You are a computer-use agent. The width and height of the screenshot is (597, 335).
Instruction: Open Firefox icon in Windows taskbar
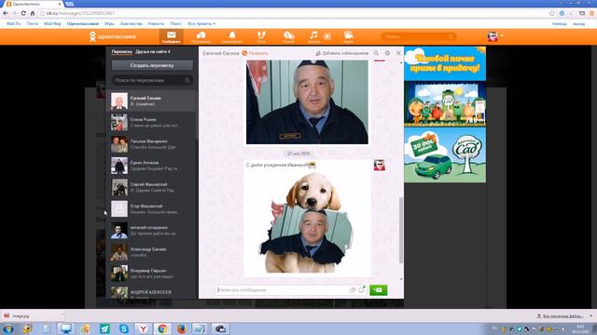point(182,328)
